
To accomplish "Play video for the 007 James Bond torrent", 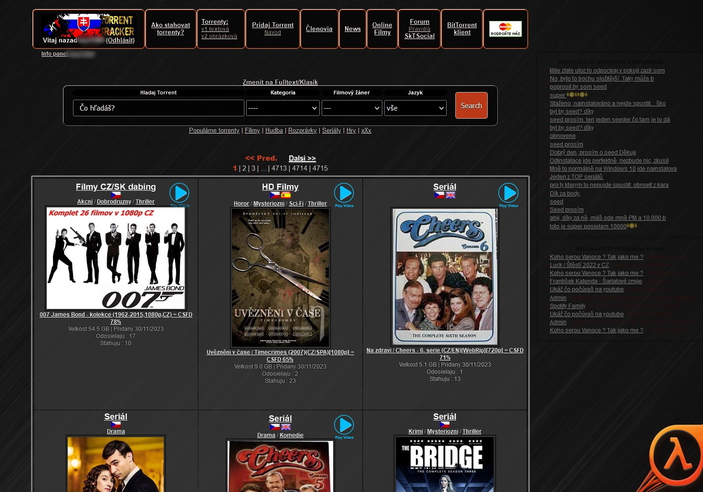I will click(179, 194).
